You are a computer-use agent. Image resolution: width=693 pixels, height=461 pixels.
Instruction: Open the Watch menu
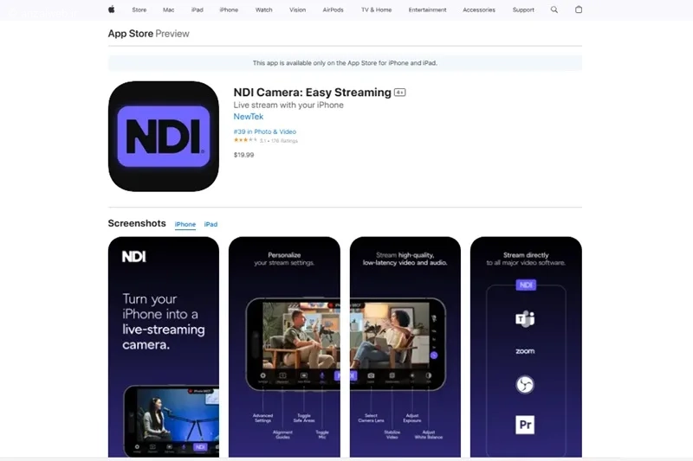coord(264,10)
